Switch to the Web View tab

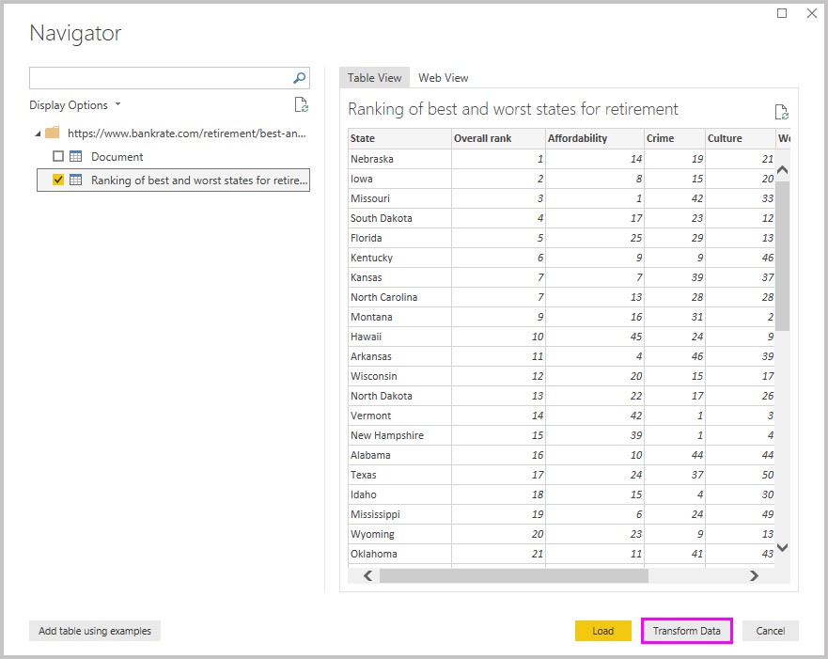pos(443,78)
